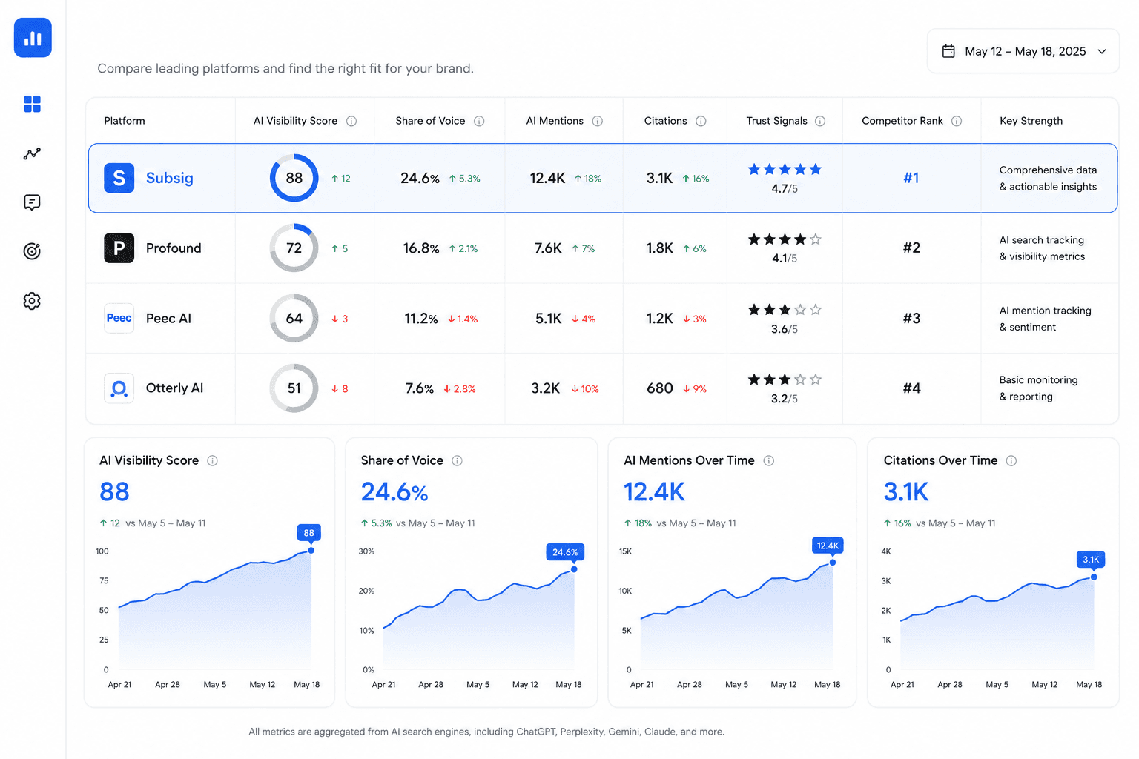Click the 12.4K data point on mentions chart
Viewport: 1139px width, 759px height.
(x=833, y=563)
